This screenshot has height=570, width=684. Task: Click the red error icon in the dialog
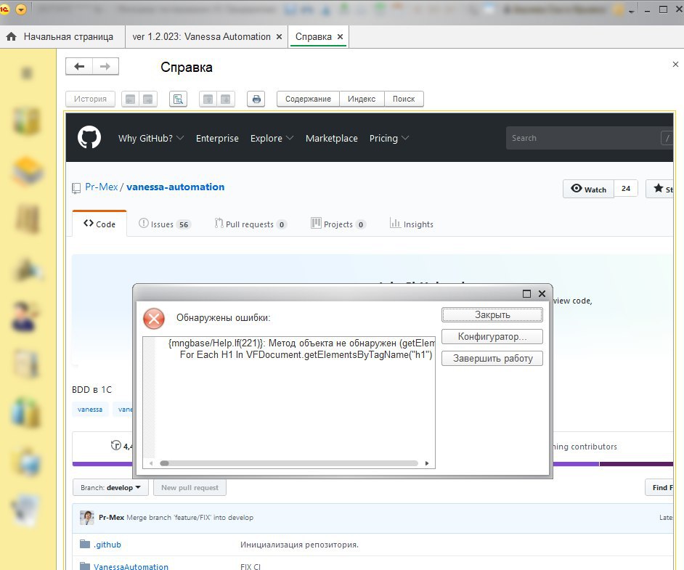coord(153,318)
